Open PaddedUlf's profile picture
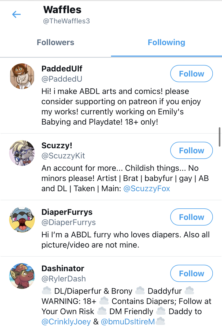Viewport: 222px width, 330px height. 22,76
